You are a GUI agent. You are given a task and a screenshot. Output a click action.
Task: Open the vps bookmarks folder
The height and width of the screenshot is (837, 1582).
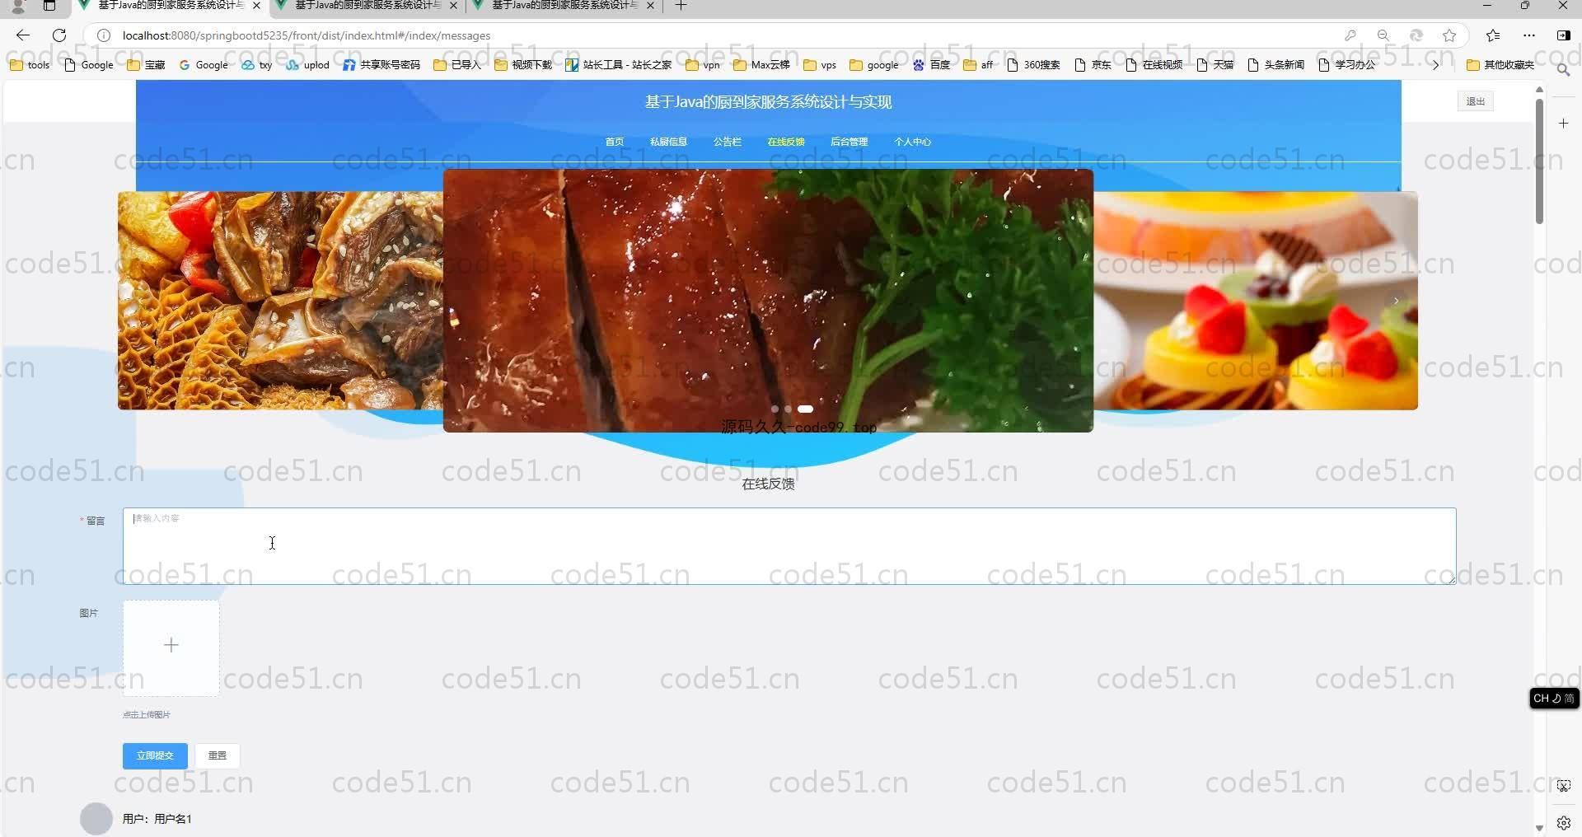(x=820, y=65)
